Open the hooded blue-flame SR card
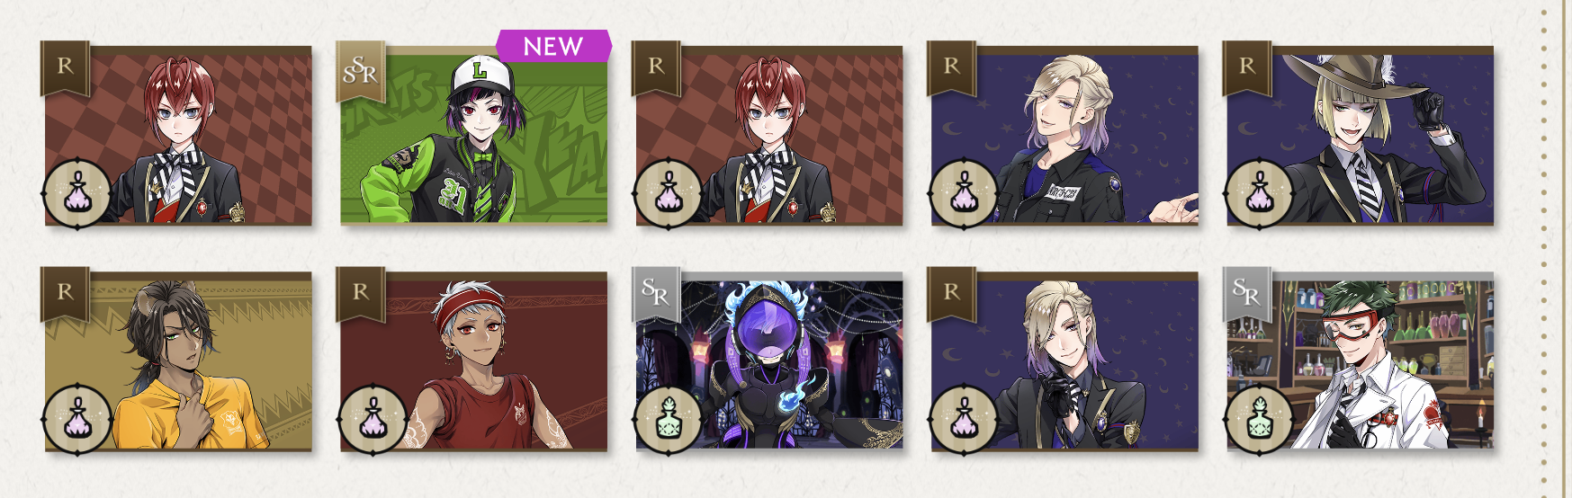Screen dimensions: 1572x498 (769, 360)
